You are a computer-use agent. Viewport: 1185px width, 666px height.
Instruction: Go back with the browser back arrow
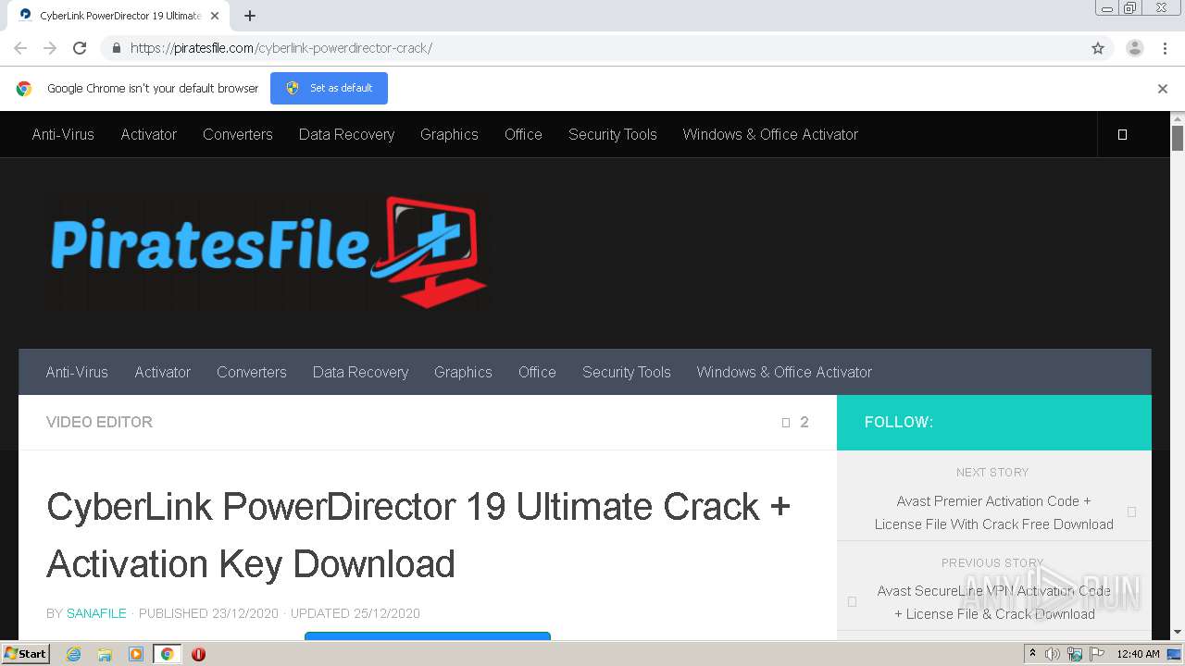pos(20,48)
